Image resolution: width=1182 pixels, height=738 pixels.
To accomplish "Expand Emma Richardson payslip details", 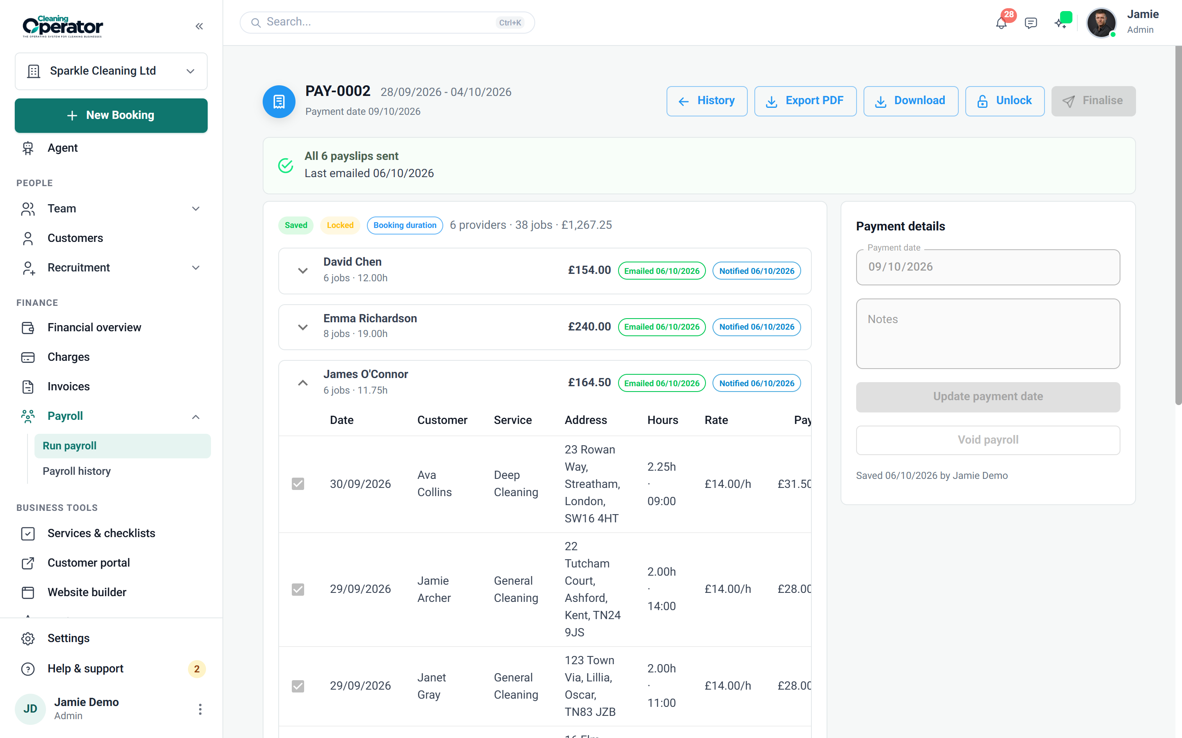I will (x=303, y=327).
